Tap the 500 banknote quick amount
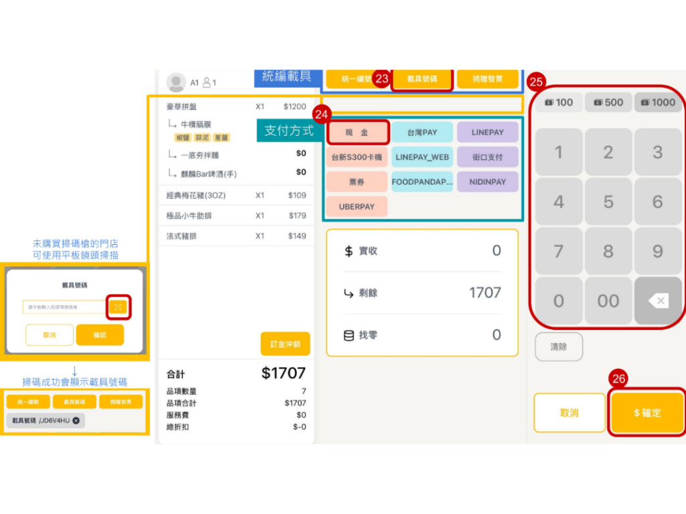686x514 pixels. pyautogui.click(x=608, y=102)
